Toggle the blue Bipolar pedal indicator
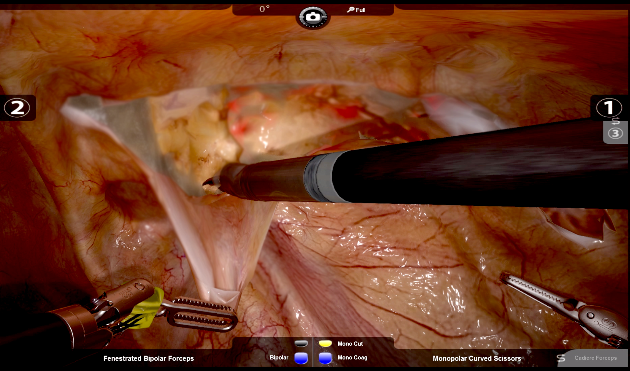The width and height of the screenshot is (630, 371). pos(301,358)
